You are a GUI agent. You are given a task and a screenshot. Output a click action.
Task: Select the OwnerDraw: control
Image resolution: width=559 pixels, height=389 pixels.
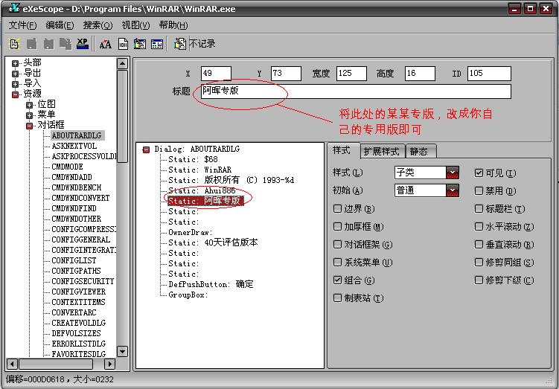click(190, 232)
